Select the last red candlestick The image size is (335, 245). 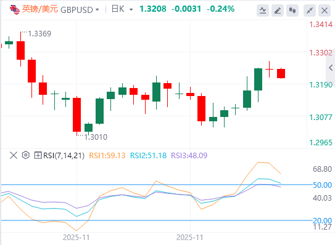coord(281,73)
